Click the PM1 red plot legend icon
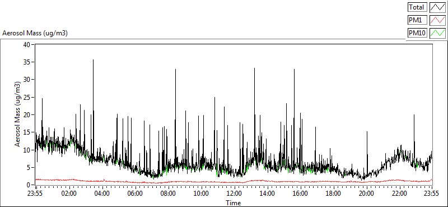This screenshot has width=448, height=207. [438, 20]
